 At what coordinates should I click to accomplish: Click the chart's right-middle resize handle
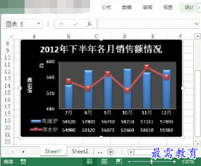tap(183, 88)
